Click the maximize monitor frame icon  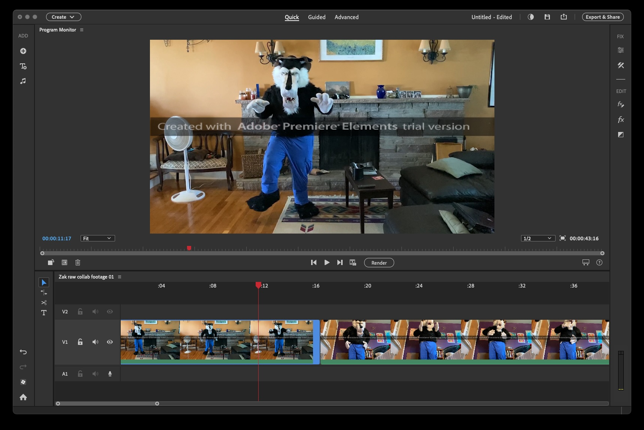tap(563, 238)
